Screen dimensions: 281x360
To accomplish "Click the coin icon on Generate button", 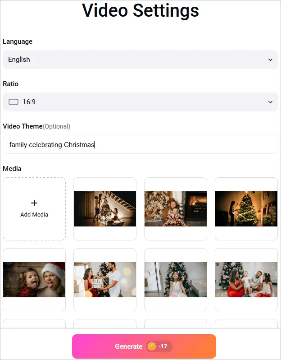I will click(151, 346).
